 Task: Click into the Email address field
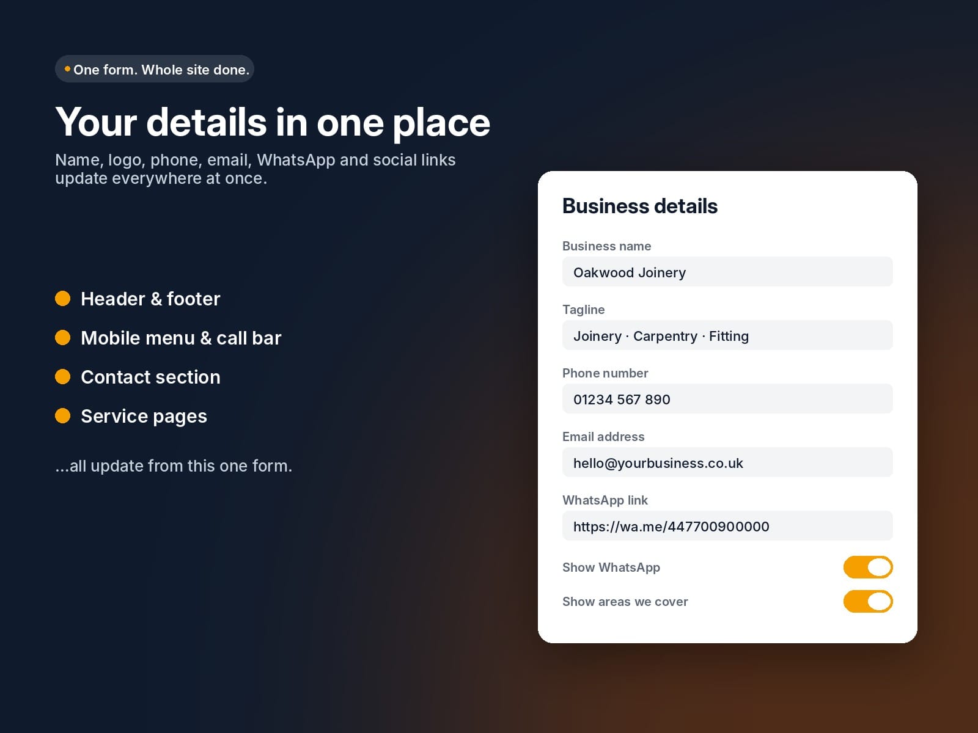pyautogui.click(x=727, y=462)
